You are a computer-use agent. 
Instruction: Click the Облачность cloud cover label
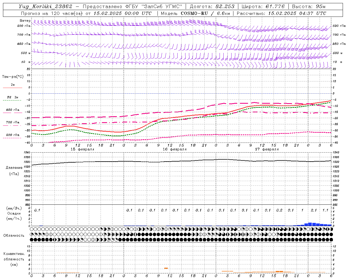coord(14,235)
